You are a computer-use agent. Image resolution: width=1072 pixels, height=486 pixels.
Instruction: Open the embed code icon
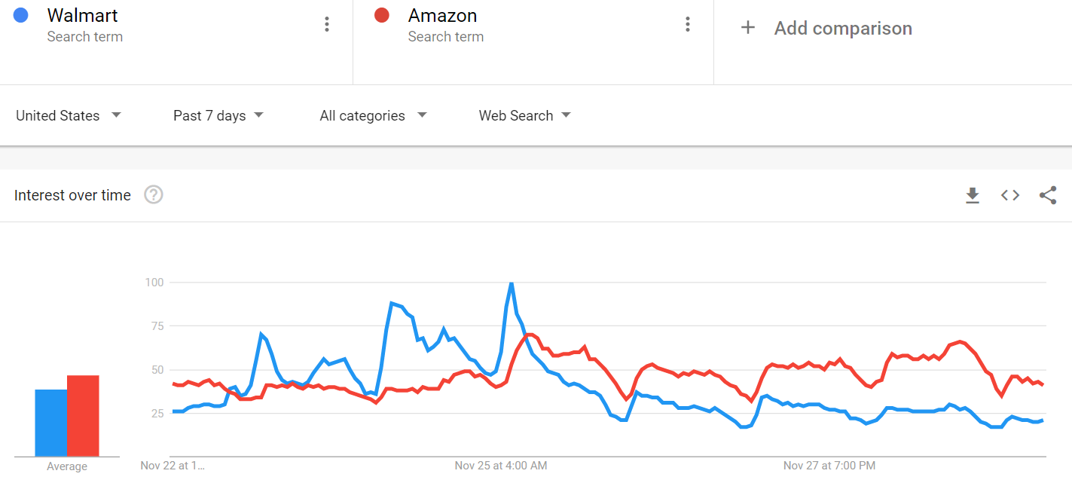pos(1010,195)
